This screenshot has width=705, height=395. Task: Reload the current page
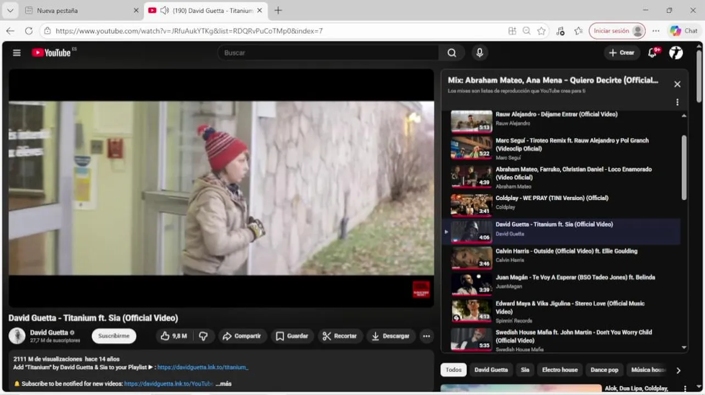pyautogui.click(x=29, y=31)
